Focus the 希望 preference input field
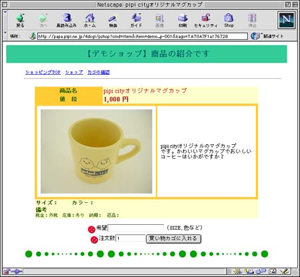This screenshot has width=300, height=277. [x=136, y=228]
